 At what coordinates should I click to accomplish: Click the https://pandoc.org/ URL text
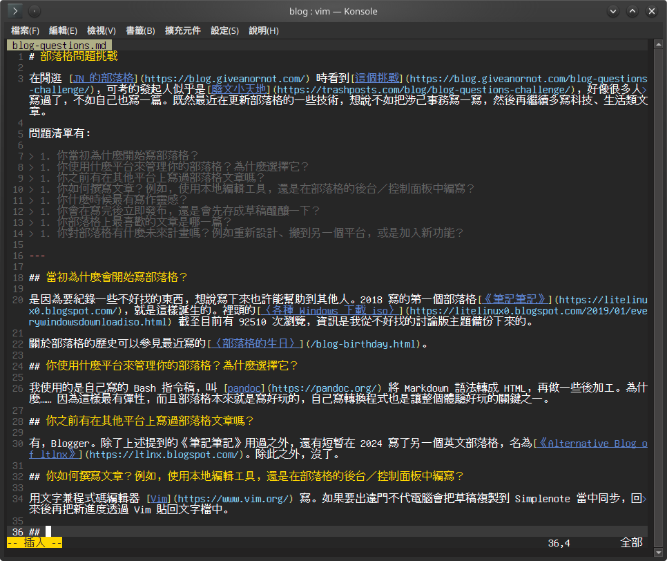coord(324,388)
